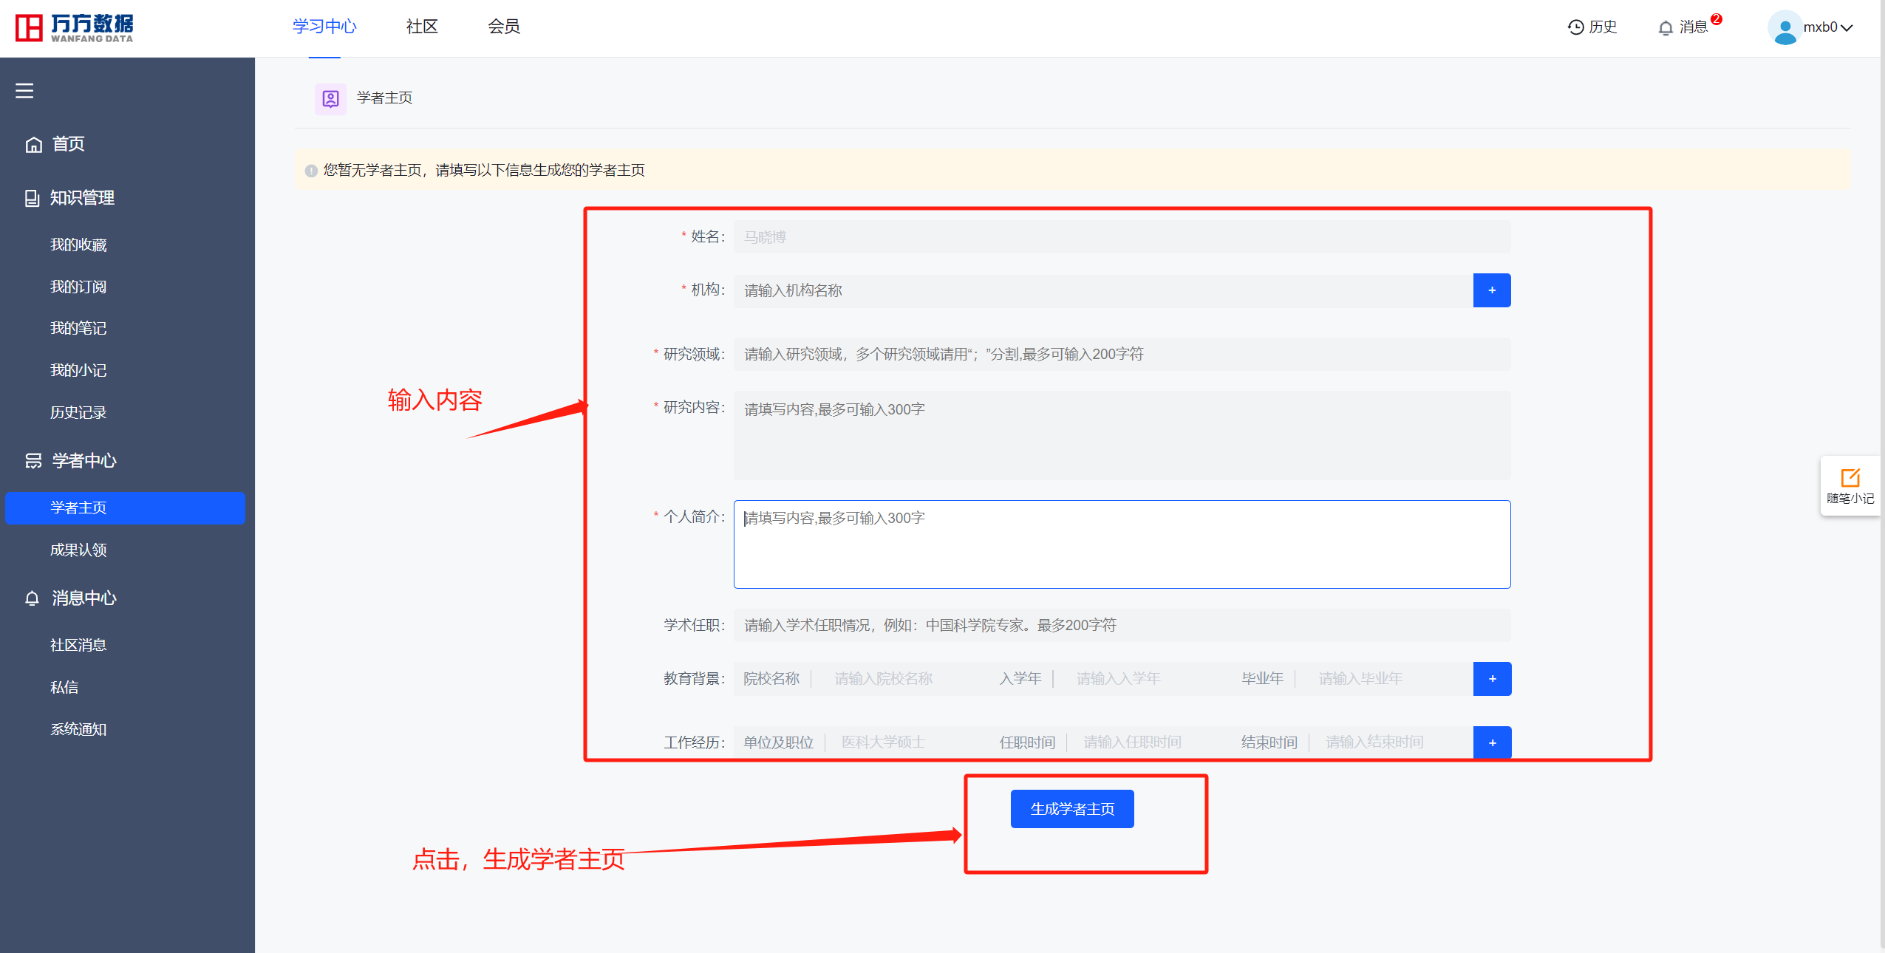Click the Wanfang Data logo
1885x953 pixels.
coord(74,28)
